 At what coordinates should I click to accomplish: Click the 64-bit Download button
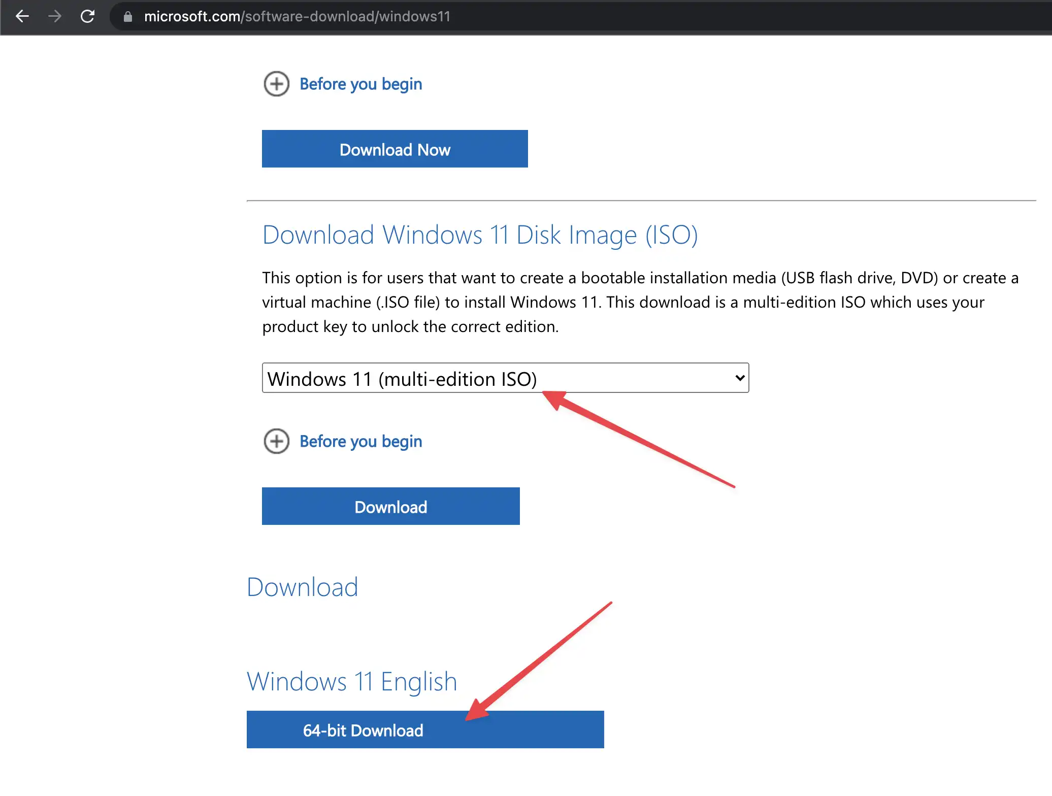[425, 729]
